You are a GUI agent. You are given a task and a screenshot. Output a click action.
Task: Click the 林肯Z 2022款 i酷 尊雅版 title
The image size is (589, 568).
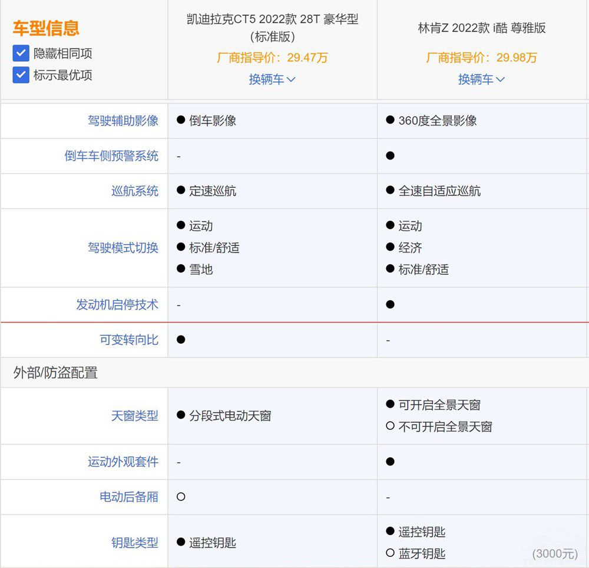click(x=481, y=28)
